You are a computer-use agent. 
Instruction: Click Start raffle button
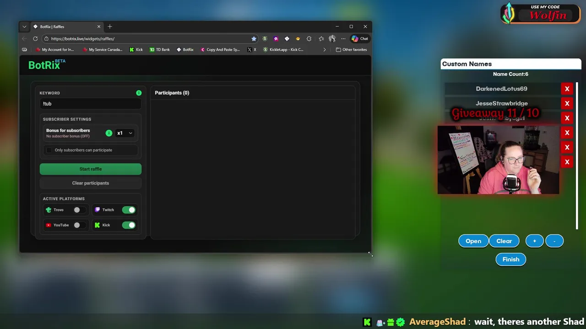91,169
